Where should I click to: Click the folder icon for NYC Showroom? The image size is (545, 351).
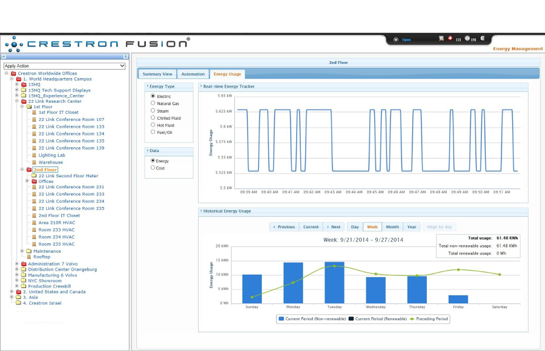[24, 280]
